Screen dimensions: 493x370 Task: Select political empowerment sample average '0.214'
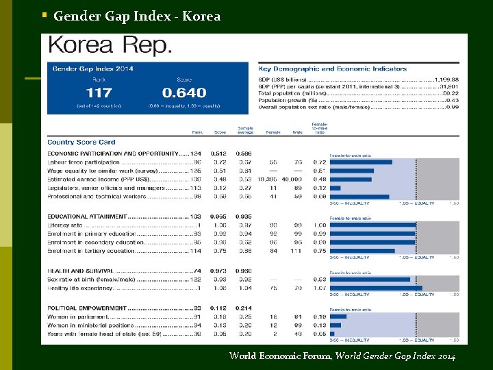pyautogui.click(x=244, y=308)
